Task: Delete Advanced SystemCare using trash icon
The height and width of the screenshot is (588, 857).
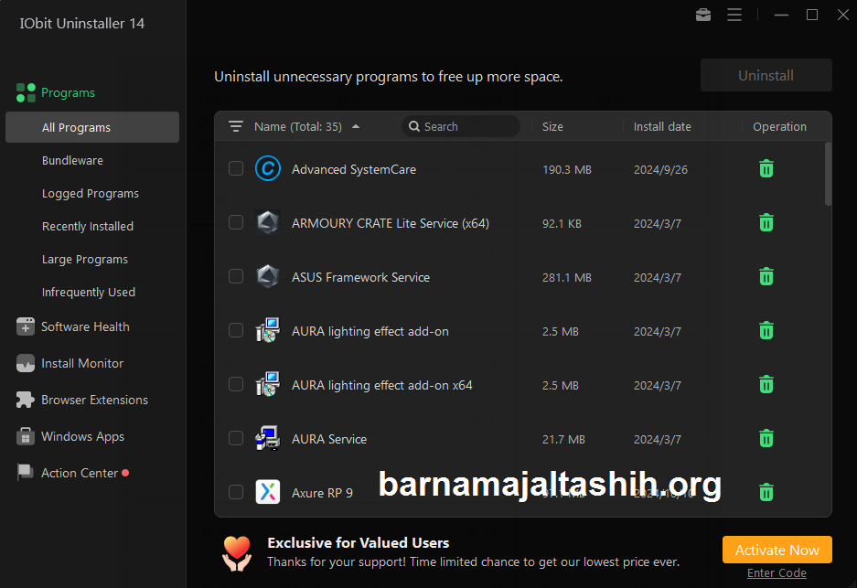Action: tap(766, 168)
